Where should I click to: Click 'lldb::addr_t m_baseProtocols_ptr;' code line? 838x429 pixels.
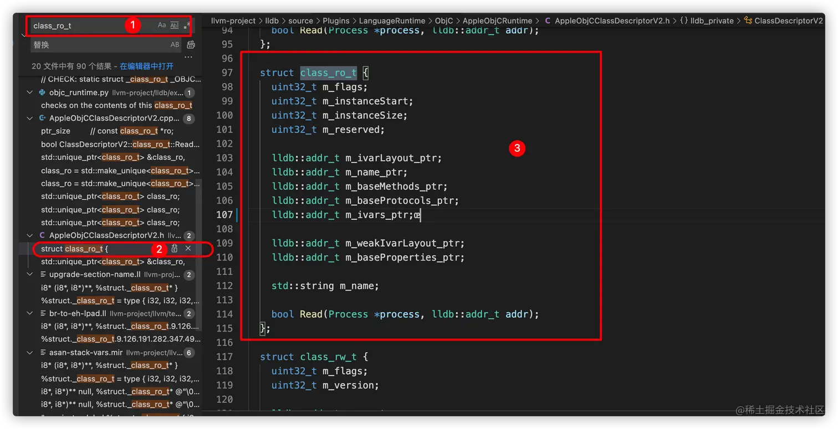click(365, 200)
